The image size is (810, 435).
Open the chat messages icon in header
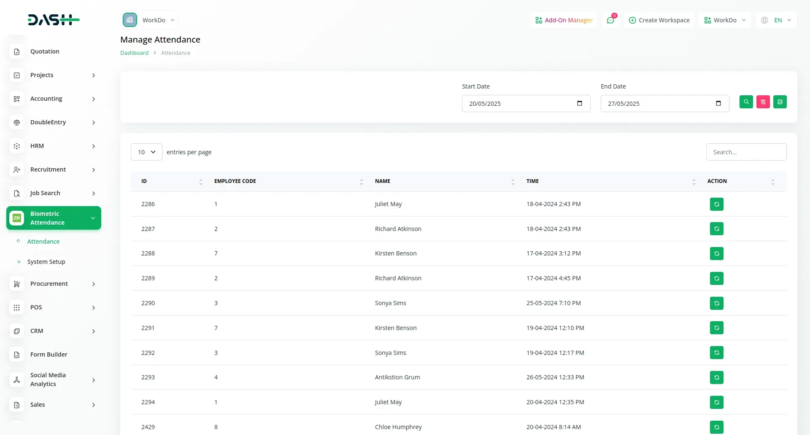(610, 20)
